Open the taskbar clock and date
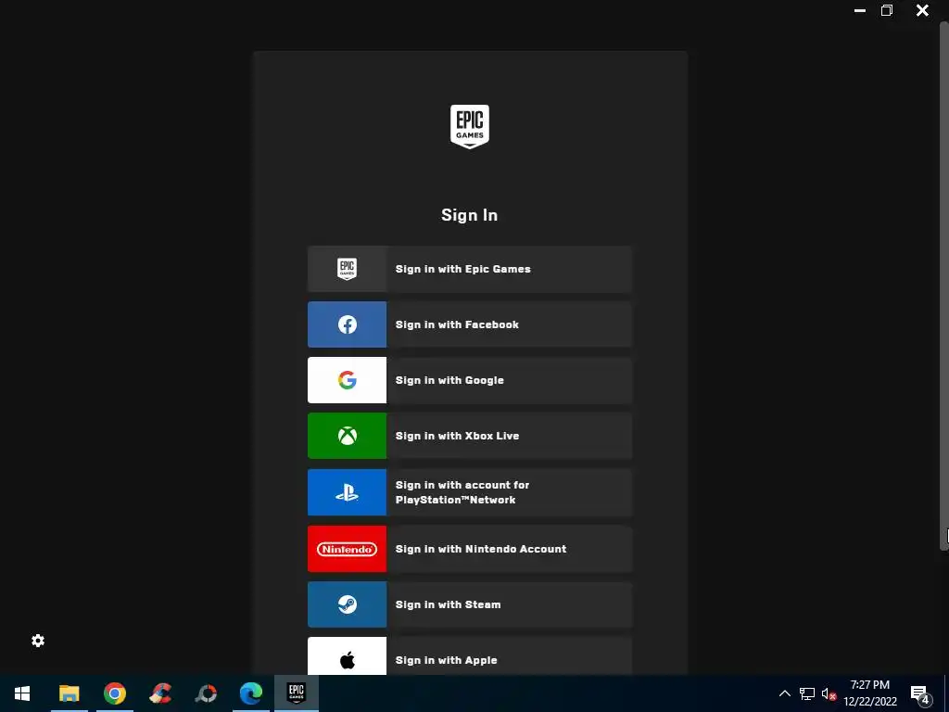The width and height of the screenshot is (949, 712). tap(869, 693)
